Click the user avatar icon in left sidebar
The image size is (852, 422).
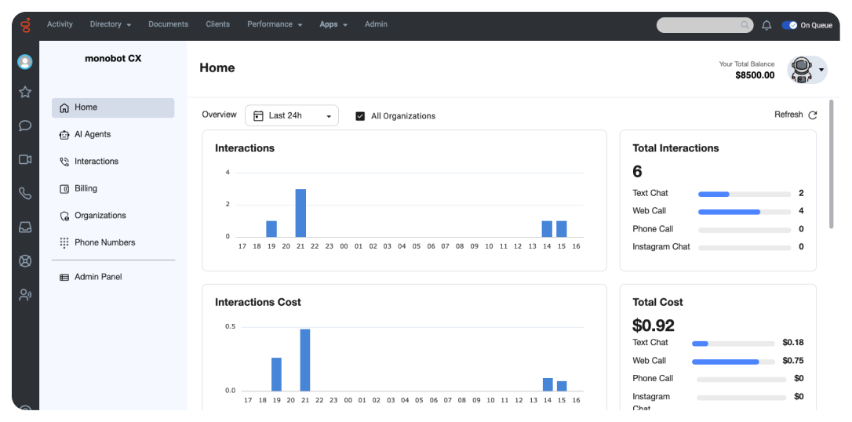tap(25, 62)
